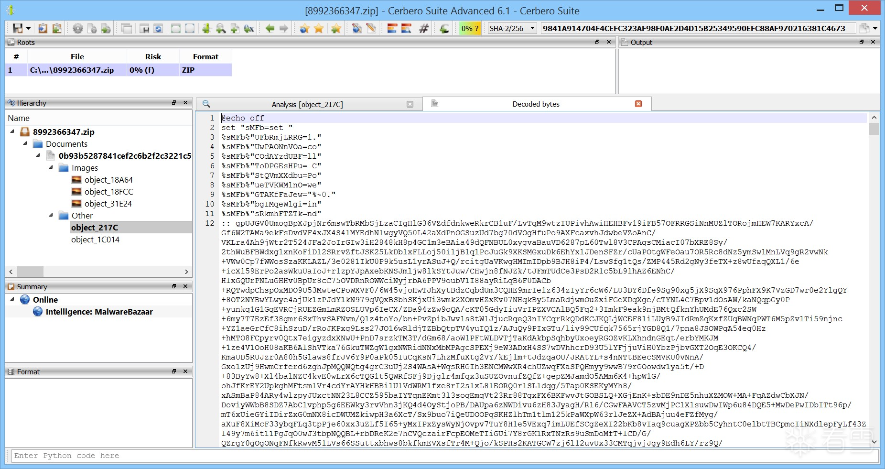Screen dimensions: 885x469
Task: Open Intelligence: MalwareBazaar entry
Action: (x=99, y=312)
